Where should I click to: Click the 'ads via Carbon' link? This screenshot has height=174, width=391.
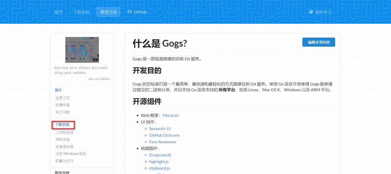pyautogui.click(x=99, y=79)
